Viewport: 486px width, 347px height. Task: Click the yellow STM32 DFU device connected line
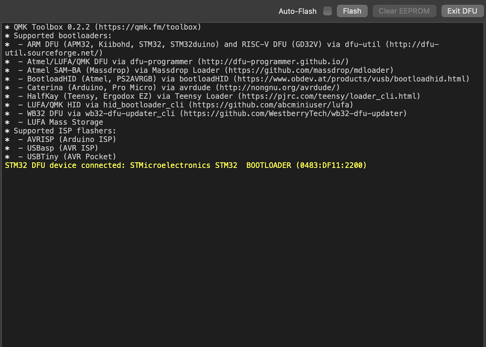[x=185, y=165]
